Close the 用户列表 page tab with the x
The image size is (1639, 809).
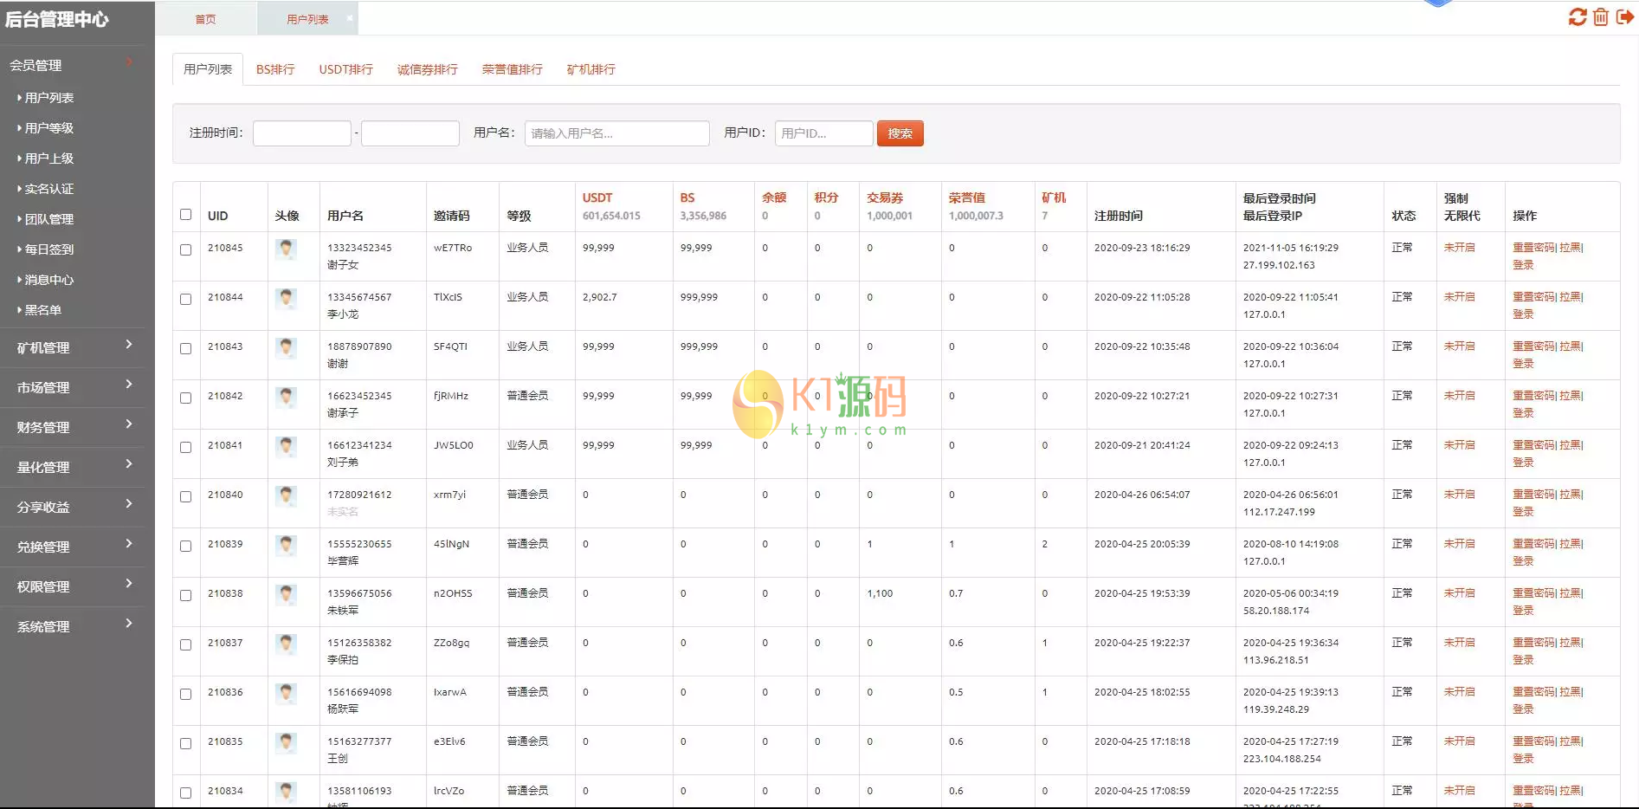pyautogui.click(x=349, y=18)
